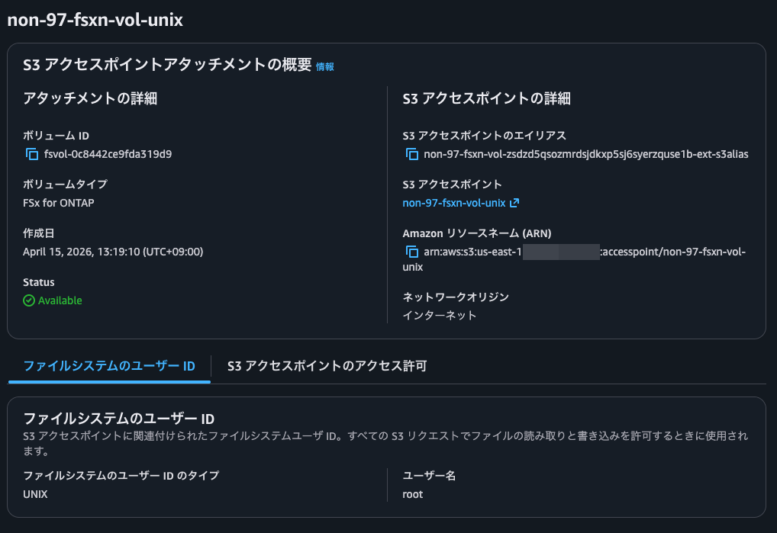777x533 pixels.
Task: Click the checkmark icon in the Status field
Action: pyautogui.click(x=29, y=300)
